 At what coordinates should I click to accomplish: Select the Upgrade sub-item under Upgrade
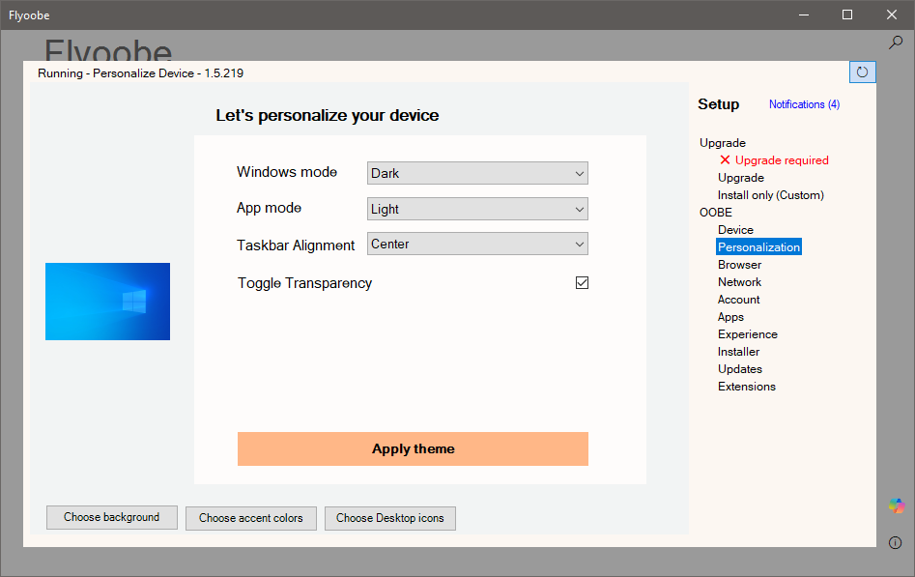(740, 178)
